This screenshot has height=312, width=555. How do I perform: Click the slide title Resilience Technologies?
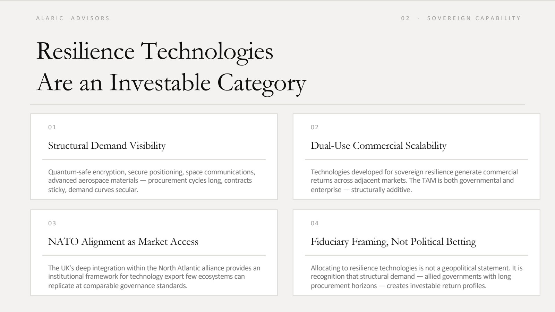[155, 52]
